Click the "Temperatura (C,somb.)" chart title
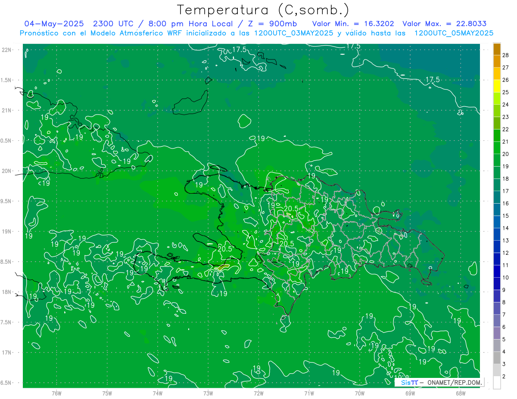 click(x=263, y=9)
